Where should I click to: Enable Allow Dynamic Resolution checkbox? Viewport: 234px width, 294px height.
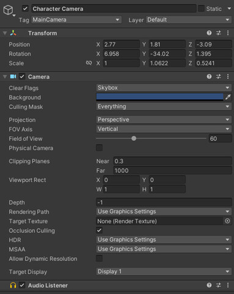click(x=100, y=258)
